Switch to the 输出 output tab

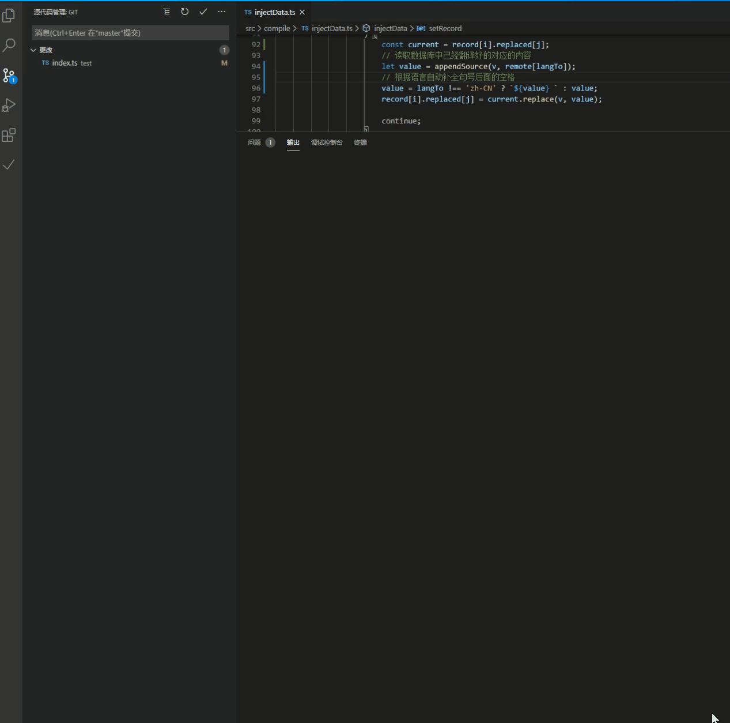coord(293,142)
